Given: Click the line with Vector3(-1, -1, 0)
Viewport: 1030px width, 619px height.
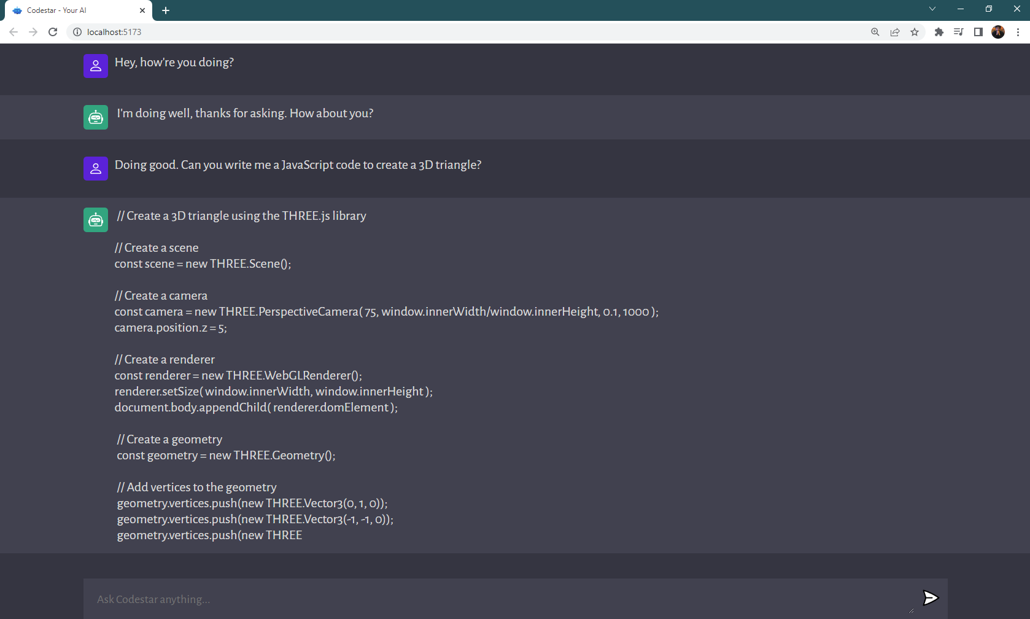Looking at the screenshot, I should [x=255, y=519].
